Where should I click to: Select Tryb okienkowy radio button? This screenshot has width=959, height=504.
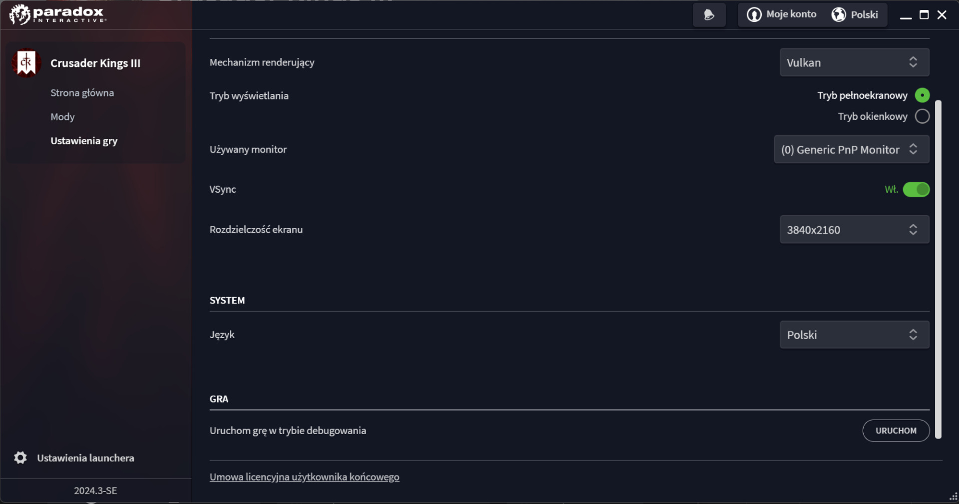point(922,116)
